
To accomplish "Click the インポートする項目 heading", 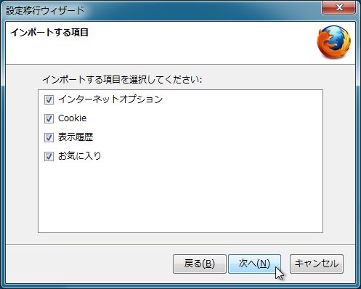I will coord(49,32).
